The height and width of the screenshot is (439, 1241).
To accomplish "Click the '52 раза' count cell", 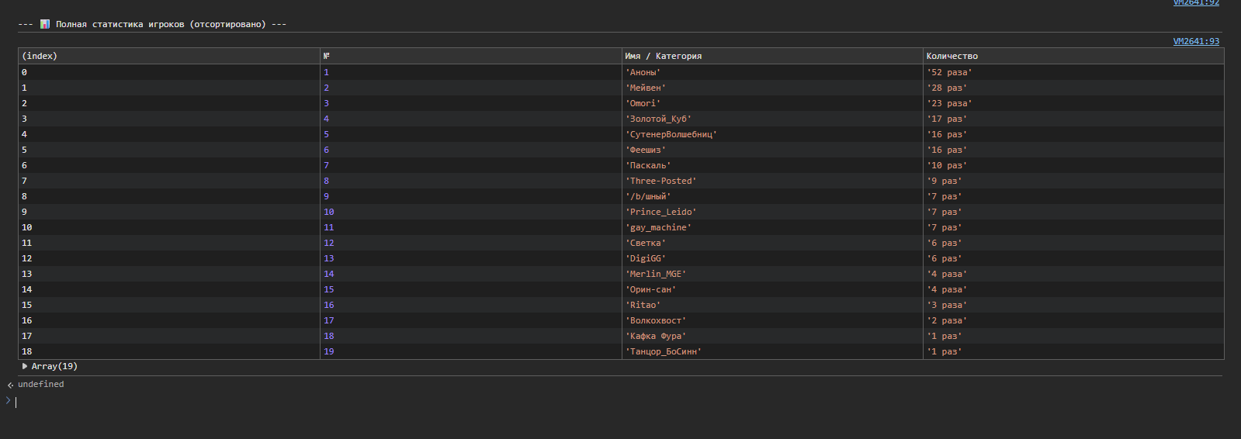I will tap(949, 72).
